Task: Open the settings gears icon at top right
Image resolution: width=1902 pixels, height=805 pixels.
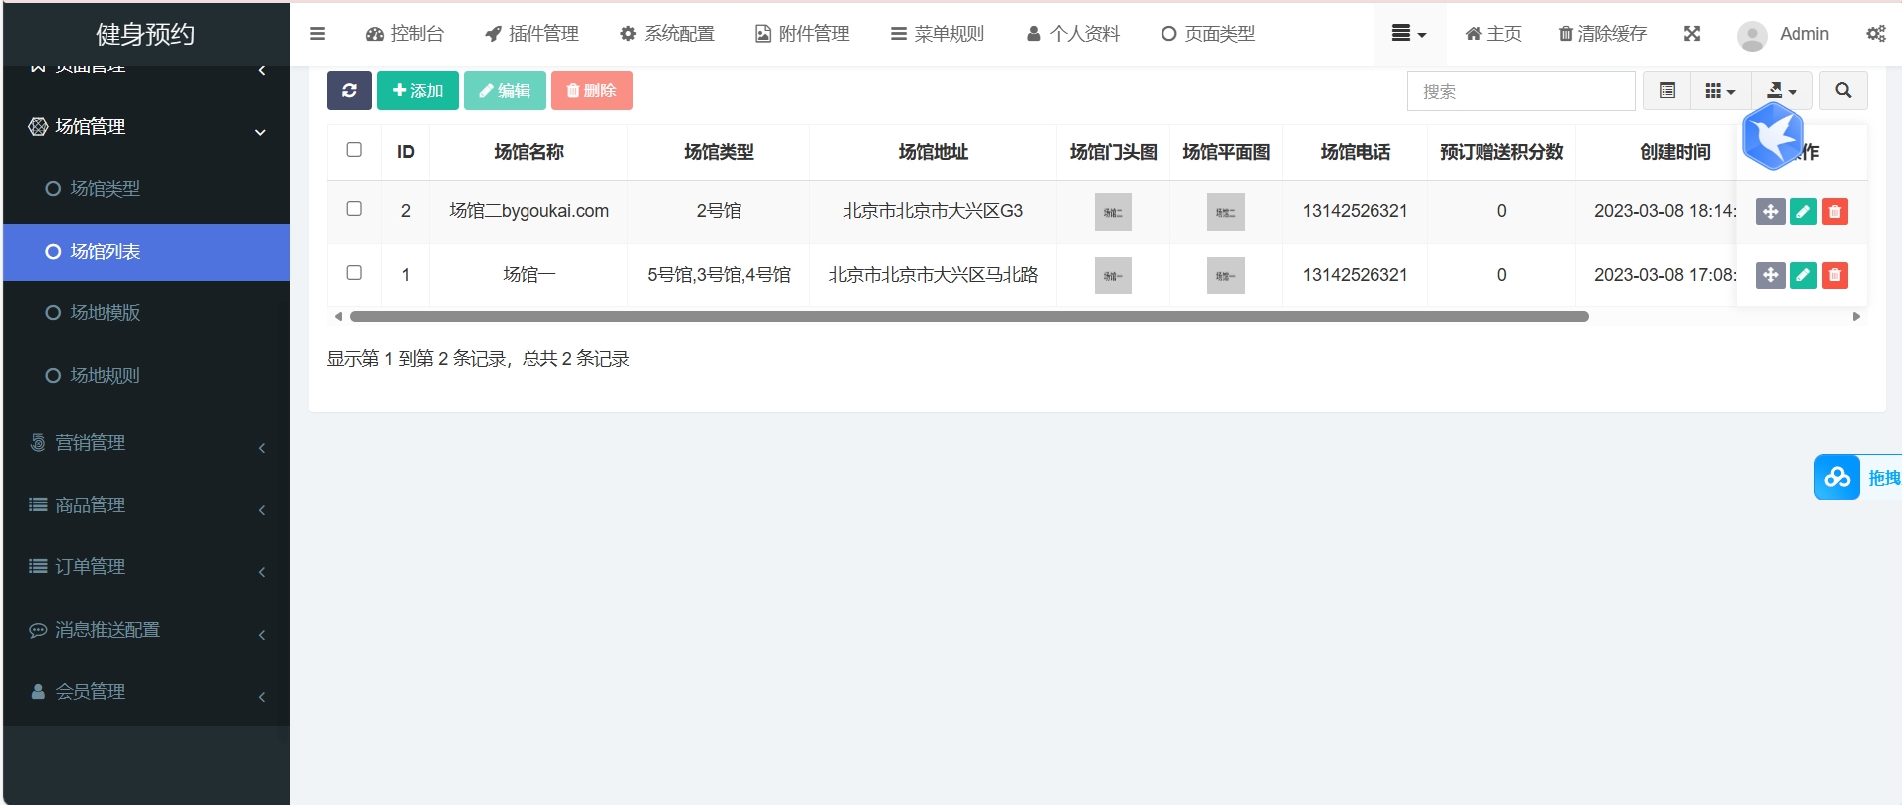Action: 1875,34
